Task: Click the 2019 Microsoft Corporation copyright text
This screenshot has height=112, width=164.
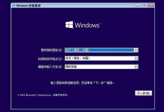Action: click(x=43, y=95)
